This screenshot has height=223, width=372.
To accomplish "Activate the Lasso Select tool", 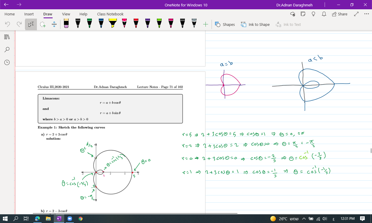I will pyautogui.click(x=43, y=24).
